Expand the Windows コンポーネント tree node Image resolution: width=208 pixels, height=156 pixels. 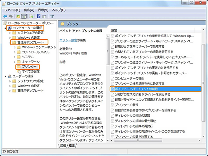14,47
